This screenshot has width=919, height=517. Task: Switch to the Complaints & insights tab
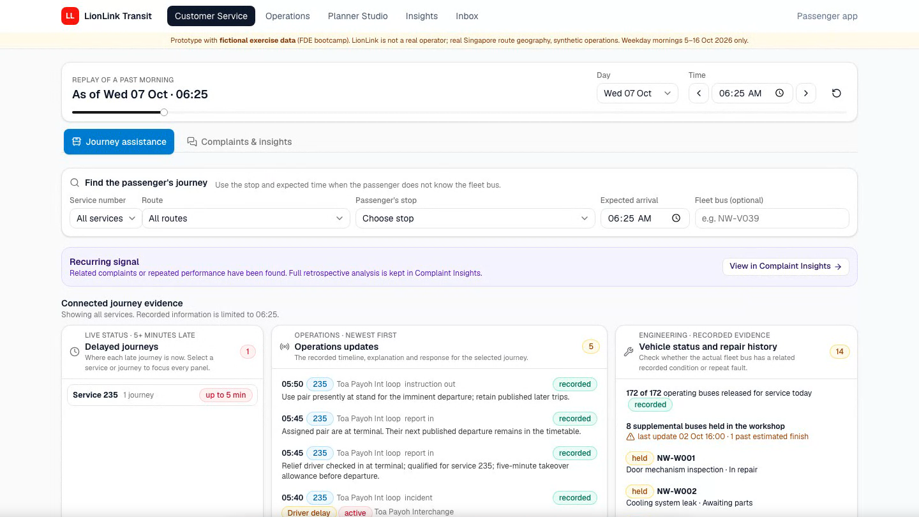pyautogui.click(x=239, y=142)
